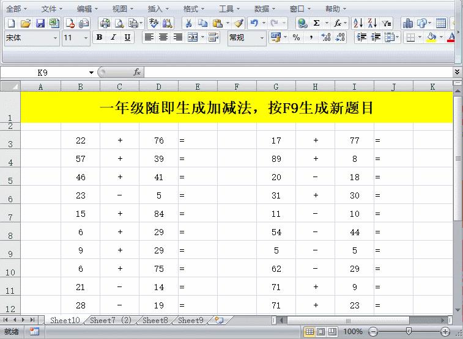Switch to the Sheet9 tab
463x339 pixels.
[x=190, y=320]
